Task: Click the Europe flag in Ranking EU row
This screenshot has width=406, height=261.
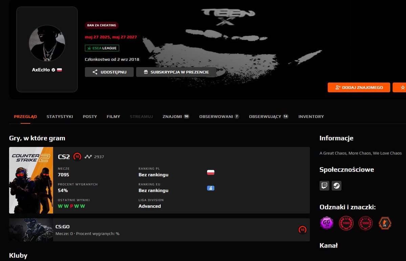Action: [x=210, y=188]
